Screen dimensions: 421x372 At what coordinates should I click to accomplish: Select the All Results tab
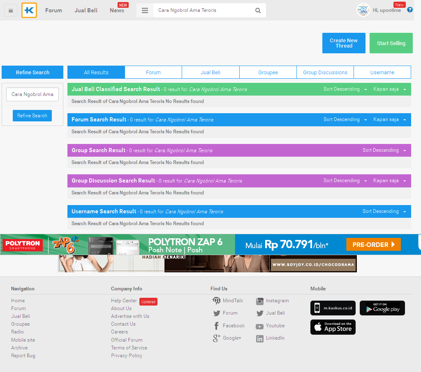[96, 72]
